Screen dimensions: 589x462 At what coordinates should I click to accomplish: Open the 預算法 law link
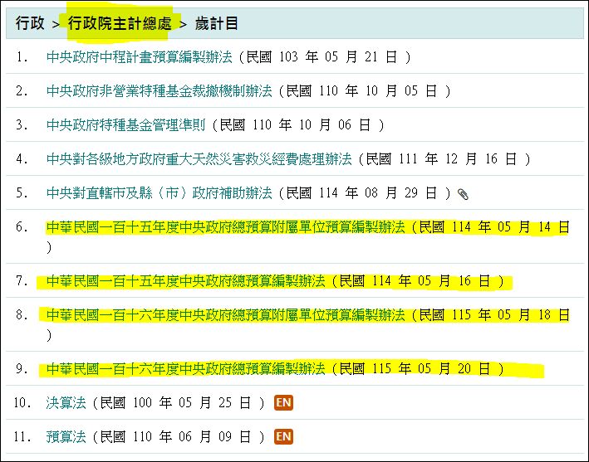[66, 437]
